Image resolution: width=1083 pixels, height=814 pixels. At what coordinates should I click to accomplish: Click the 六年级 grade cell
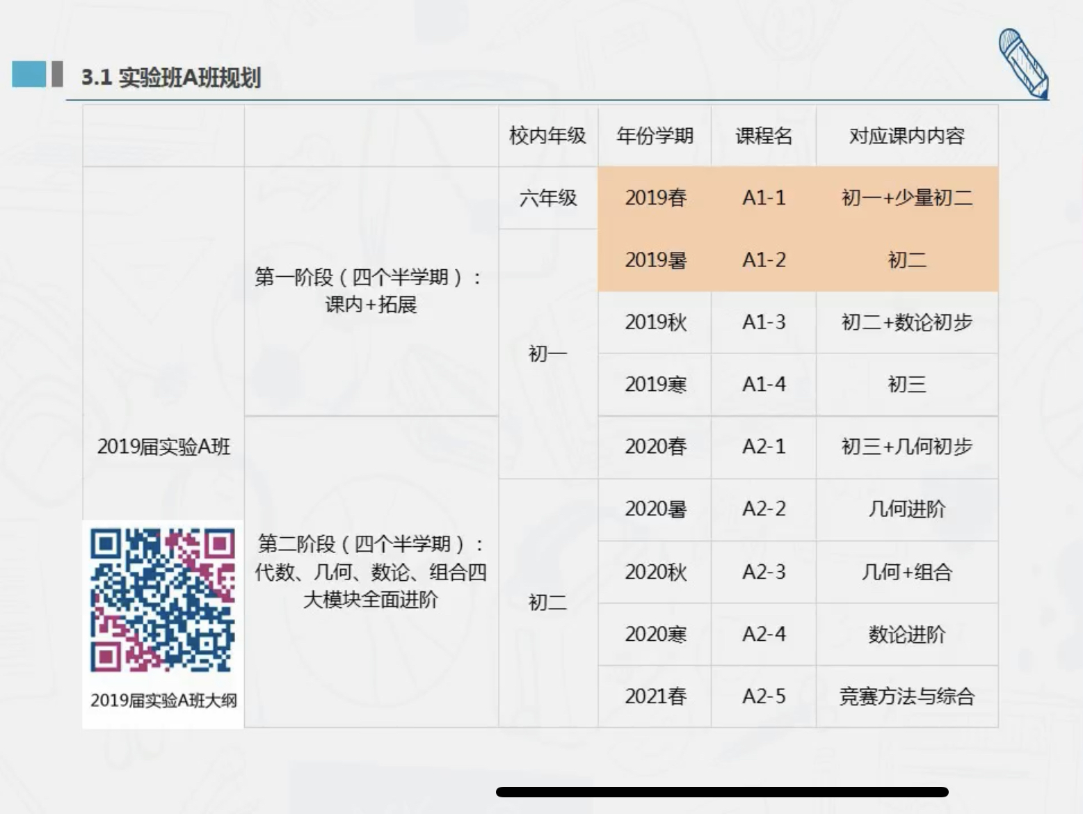[547, 198]
